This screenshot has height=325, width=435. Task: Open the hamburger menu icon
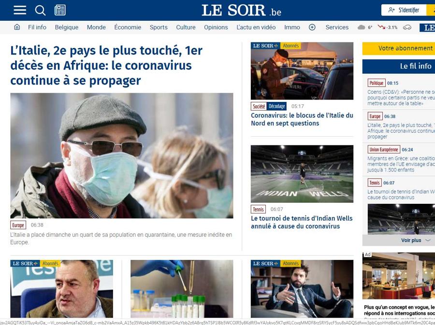(x=20, y=10)
